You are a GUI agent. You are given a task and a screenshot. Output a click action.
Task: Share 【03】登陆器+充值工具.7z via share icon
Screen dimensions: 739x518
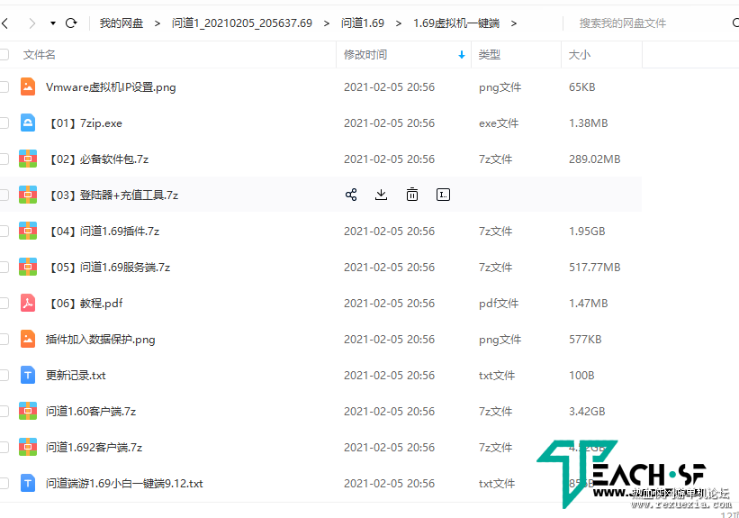[x=351, y=195]
